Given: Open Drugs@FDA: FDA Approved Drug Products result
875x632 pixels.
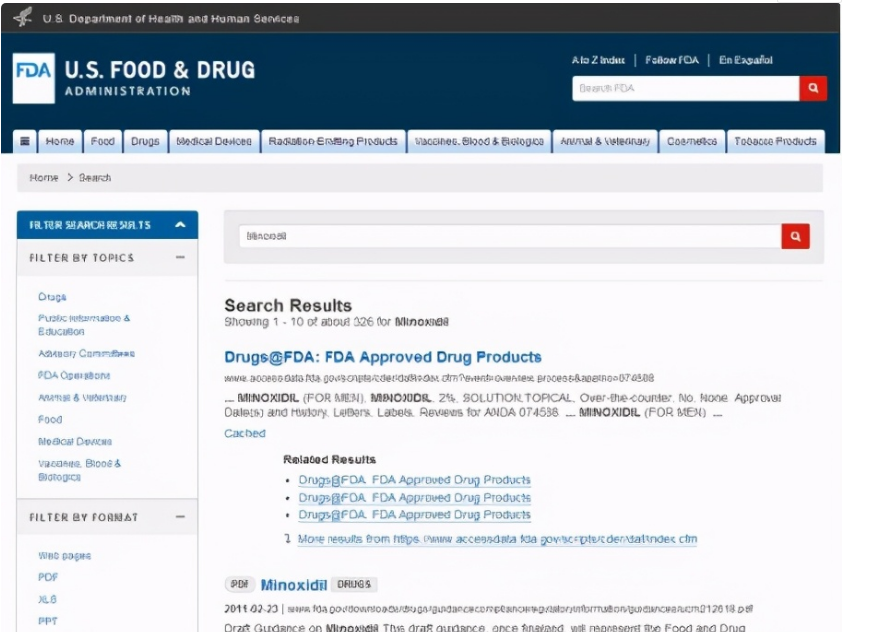Looking at the screenshot, I should 383,357.
